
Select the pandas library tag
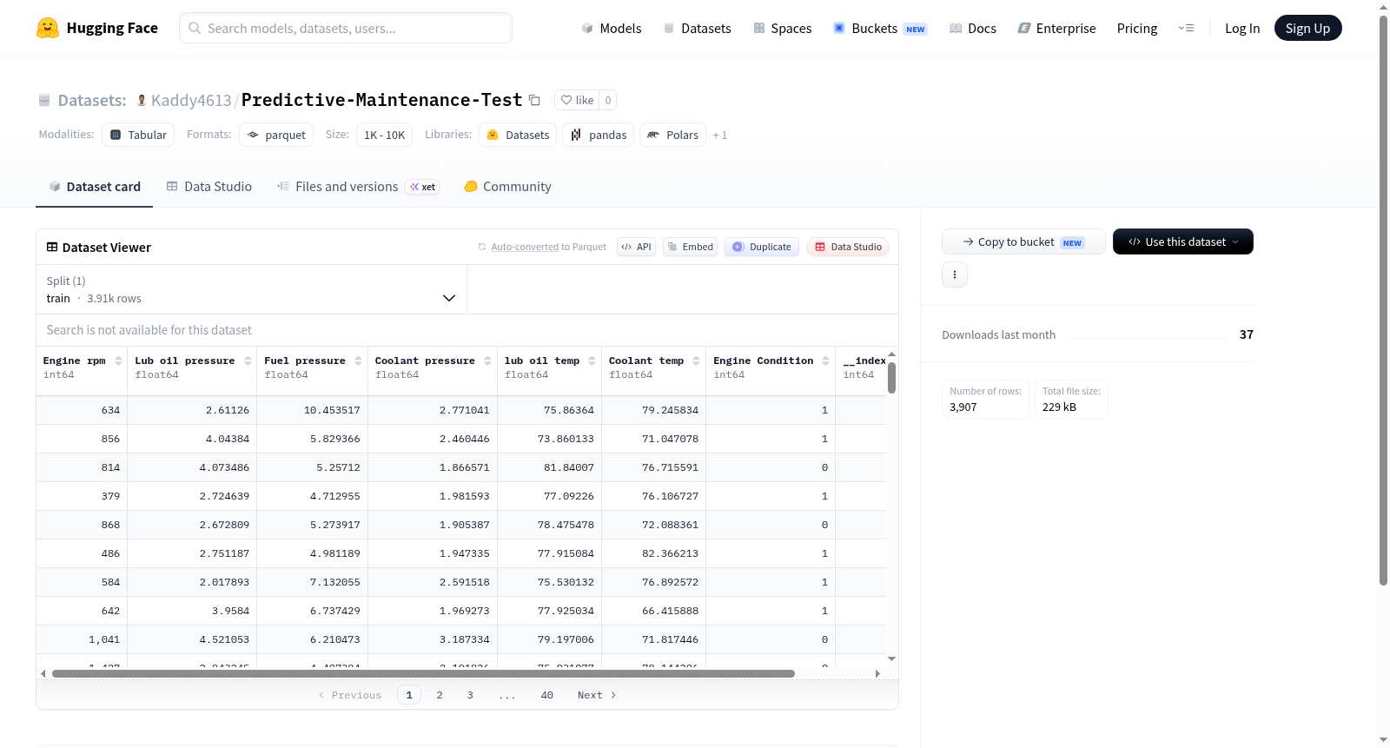(599, 135)
